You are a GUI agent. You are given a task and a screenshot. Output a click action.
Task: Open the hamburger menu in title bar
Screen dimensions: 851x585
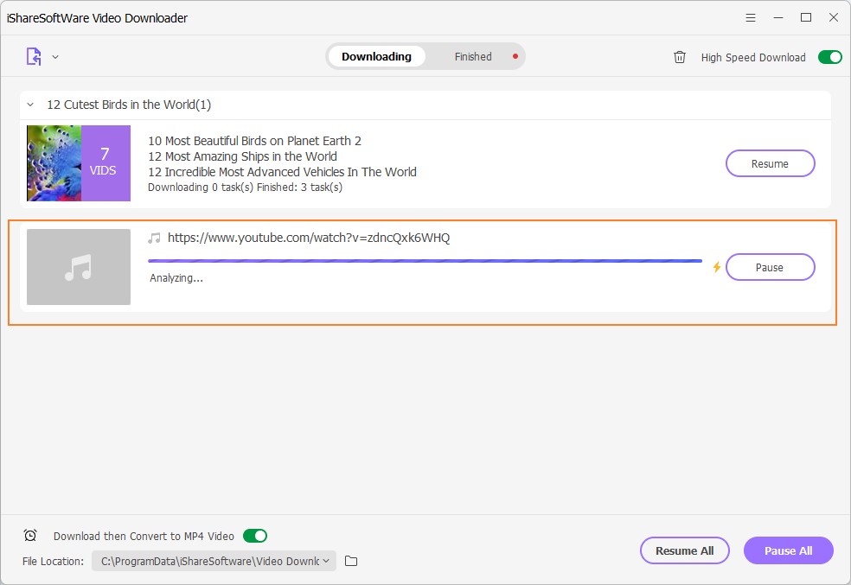tap(751, 18)
